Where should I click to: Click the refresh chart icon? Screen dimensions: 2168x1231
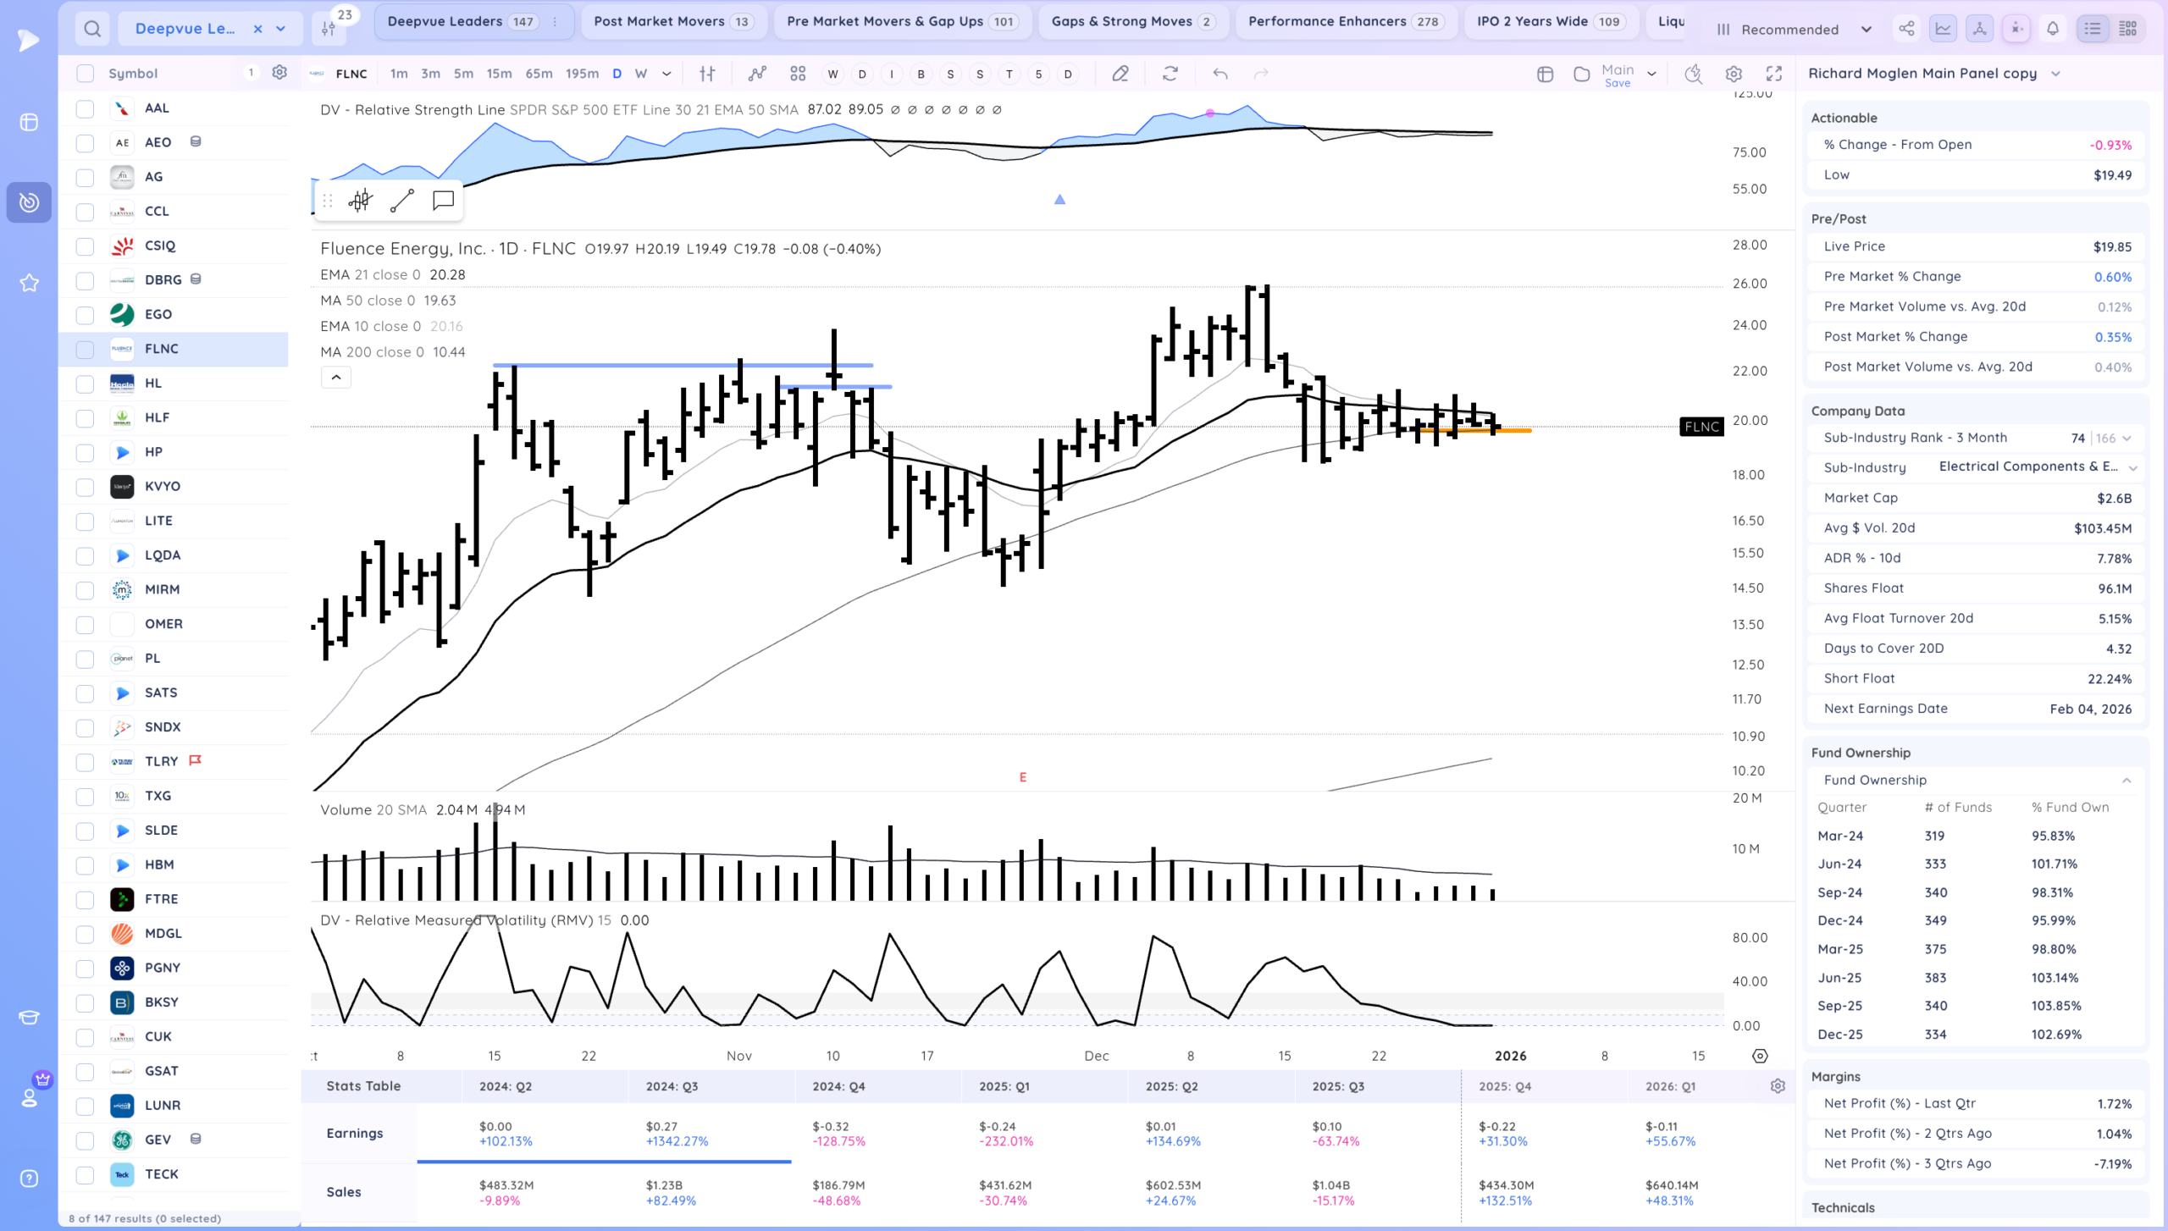pyautogui.click(x=1170, y=74)
